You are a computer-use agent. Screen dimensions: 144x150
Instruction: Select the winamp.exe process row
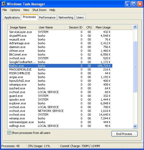[x=60, y=118]
